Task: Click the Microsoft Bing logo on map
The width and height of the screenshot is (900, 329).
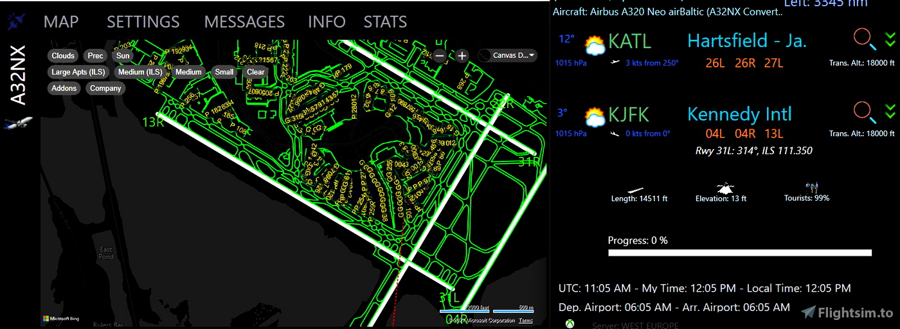Action: coord(61,318)
